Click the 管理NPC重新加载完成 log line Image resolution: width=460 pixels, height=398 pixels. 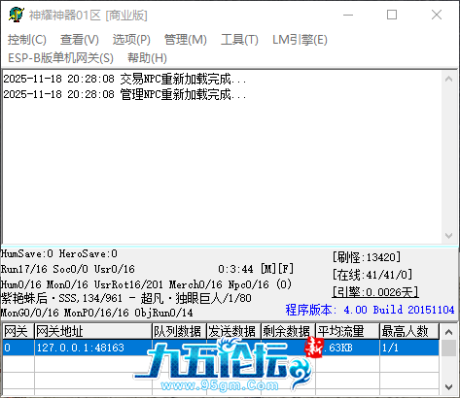(124, 94)
